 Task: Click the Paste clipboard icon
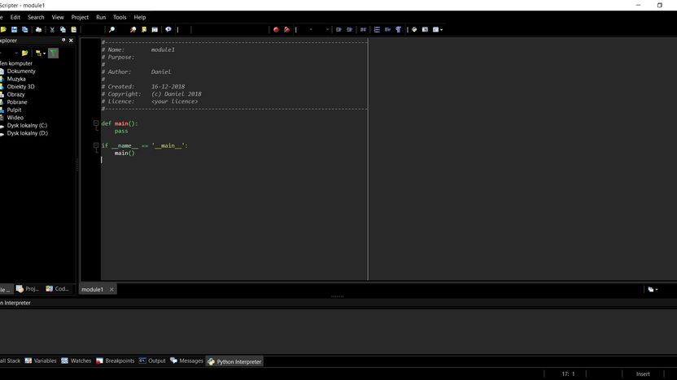point(74,30)
